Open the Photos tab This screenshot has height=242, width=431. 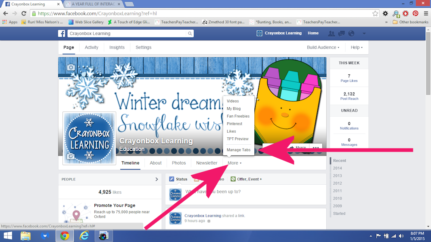(179, 163)
